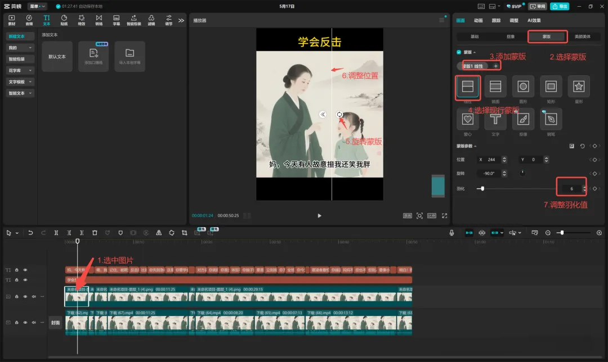This screenshot has width=608, height=362.
Task: Click the microphone record icon
Action: pyautogui.click(x=451, y=233)
